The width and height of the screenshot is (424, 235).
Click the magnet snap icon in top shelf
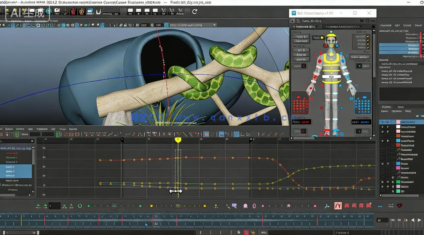(x=98, y=12)
